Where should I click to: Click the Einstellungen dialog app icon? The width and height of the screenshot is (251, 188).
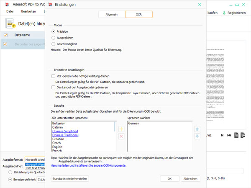point(50,5)
